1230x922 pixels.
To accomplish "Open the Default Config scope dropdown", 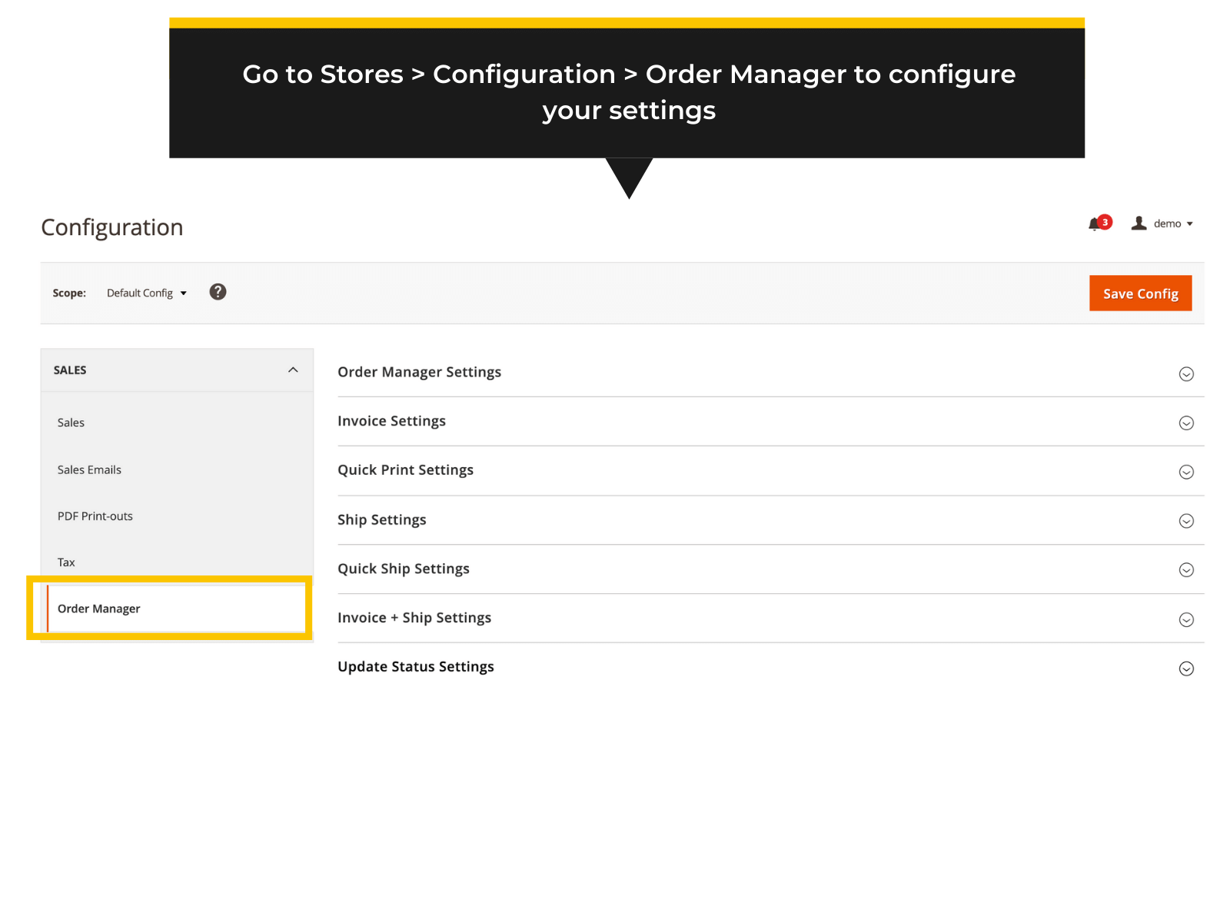I will pos(146,293).
